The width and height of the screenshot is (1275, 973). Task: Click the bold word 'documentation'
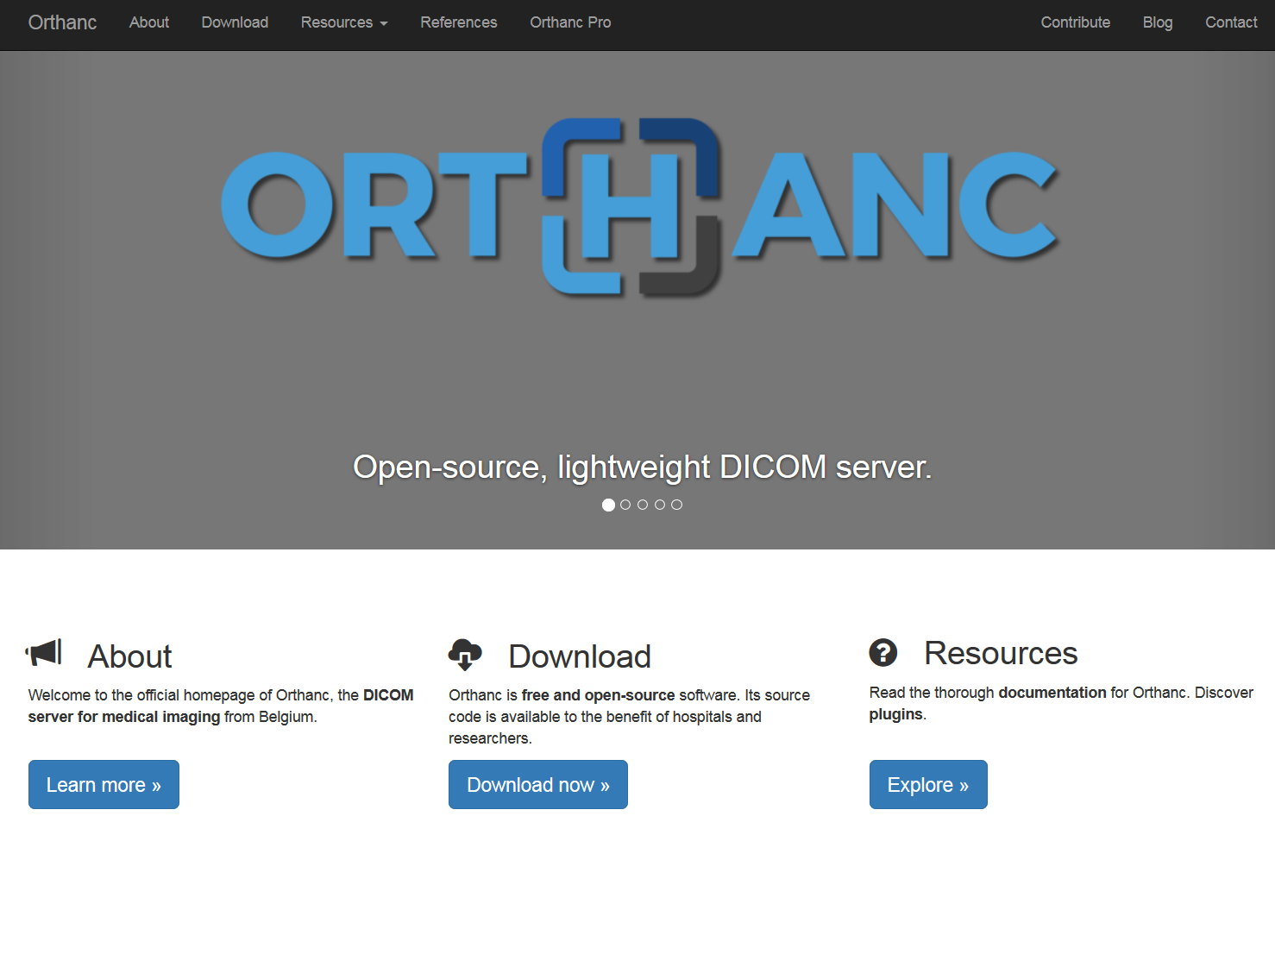click(x=1052, y=693)
